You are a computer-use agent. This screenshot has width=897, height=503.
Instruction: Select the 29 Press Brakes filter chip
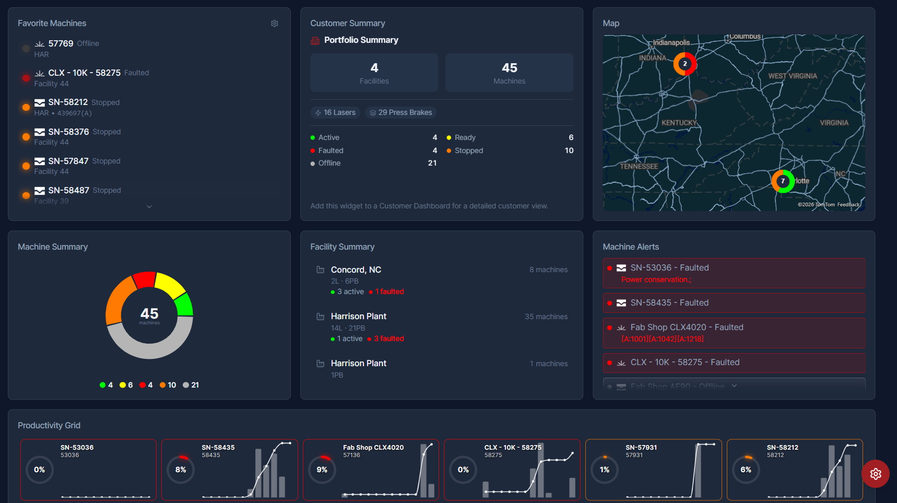tap(400, 112)
